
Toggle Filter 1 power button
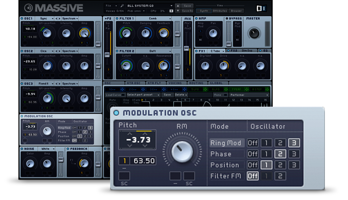tap(117, 19)
